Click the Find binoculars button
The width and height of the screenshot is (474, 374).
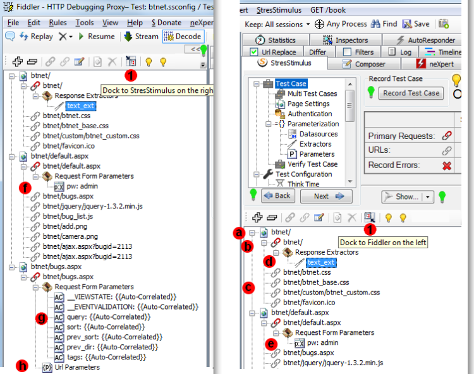pyautogui.click(x=384, y=24)
